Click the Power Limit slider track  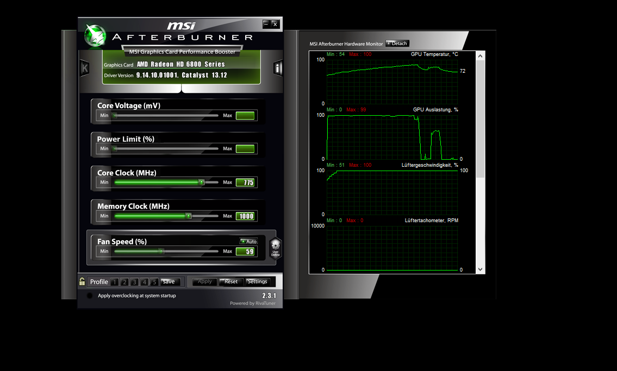[x=166, y=148]
